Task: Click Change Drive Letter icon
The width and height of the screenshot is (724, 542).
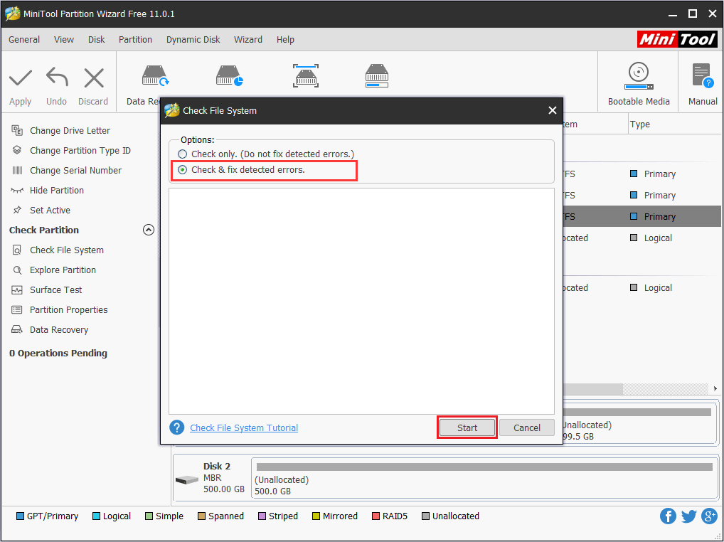Action: (x=17, y=131)
